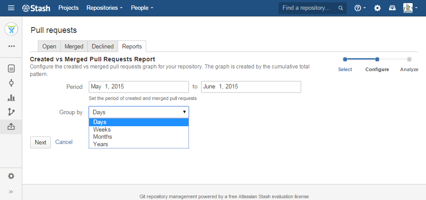
Task: Open the commits icon in sidebar
Action: click(x=11, y=83)
